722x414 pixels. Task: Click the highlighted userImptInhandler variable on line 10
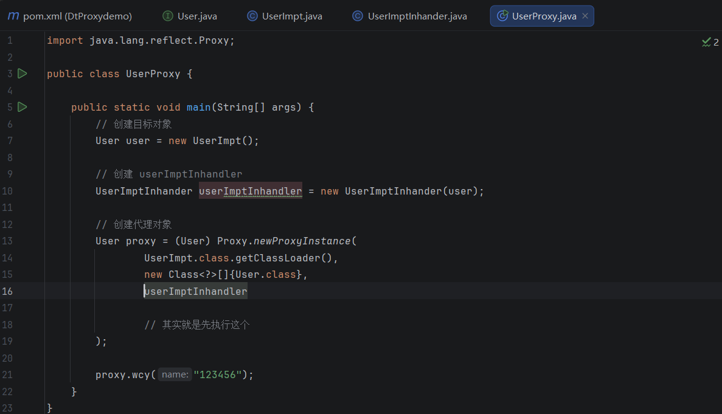point(251,191)
